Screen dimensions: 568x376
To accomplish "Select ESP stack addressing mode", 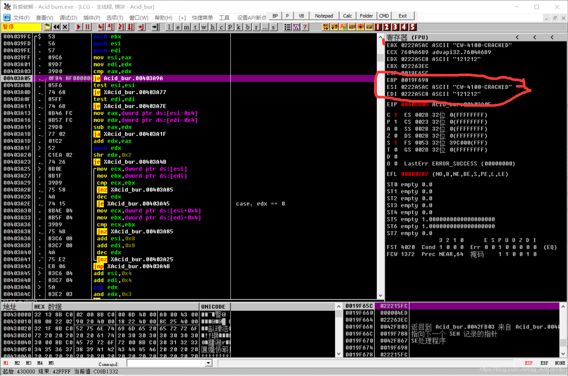I will click(529, 363).
